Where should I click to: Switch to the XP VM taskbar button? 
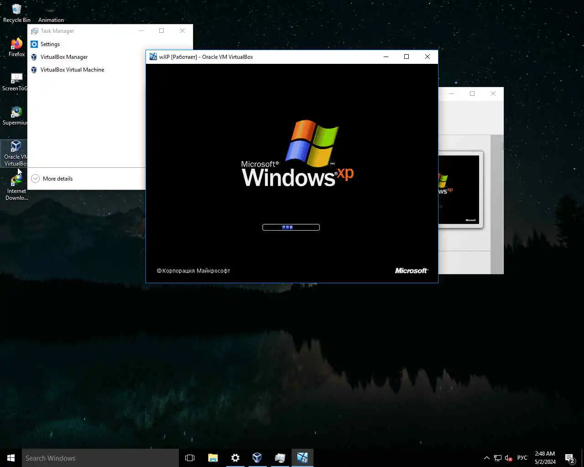pyautogui.click(x=302, y=458)
